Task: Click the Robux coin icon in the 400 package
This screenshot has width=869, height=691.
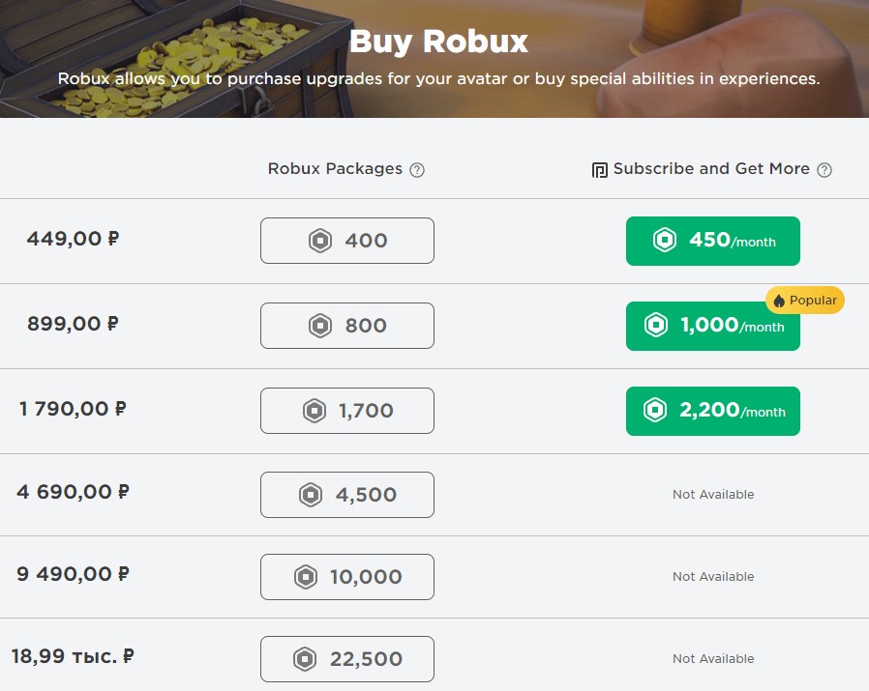Action: click(320, 241)
